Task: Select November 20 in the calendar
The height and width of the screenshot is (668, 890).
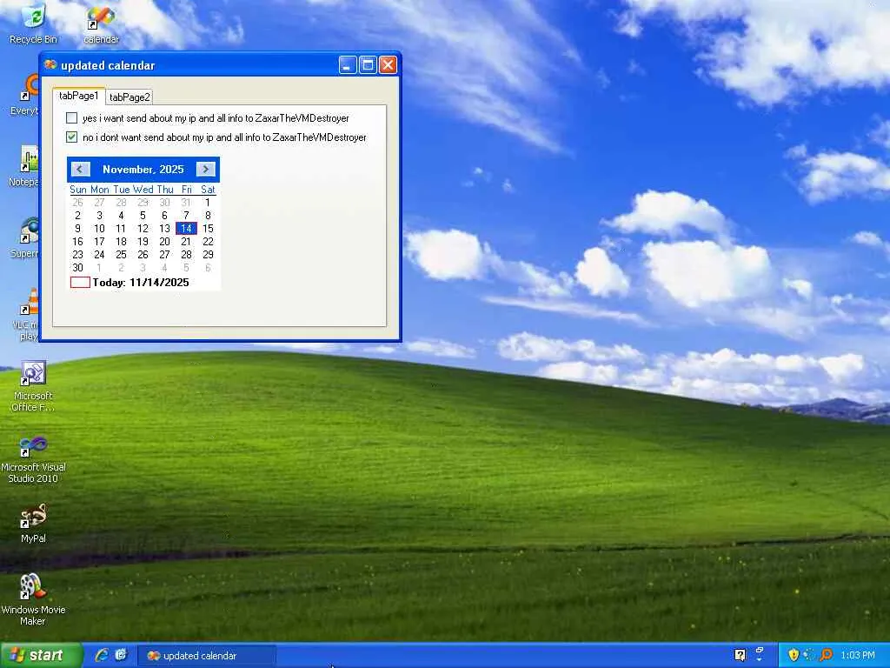Action: pos(164,242)
